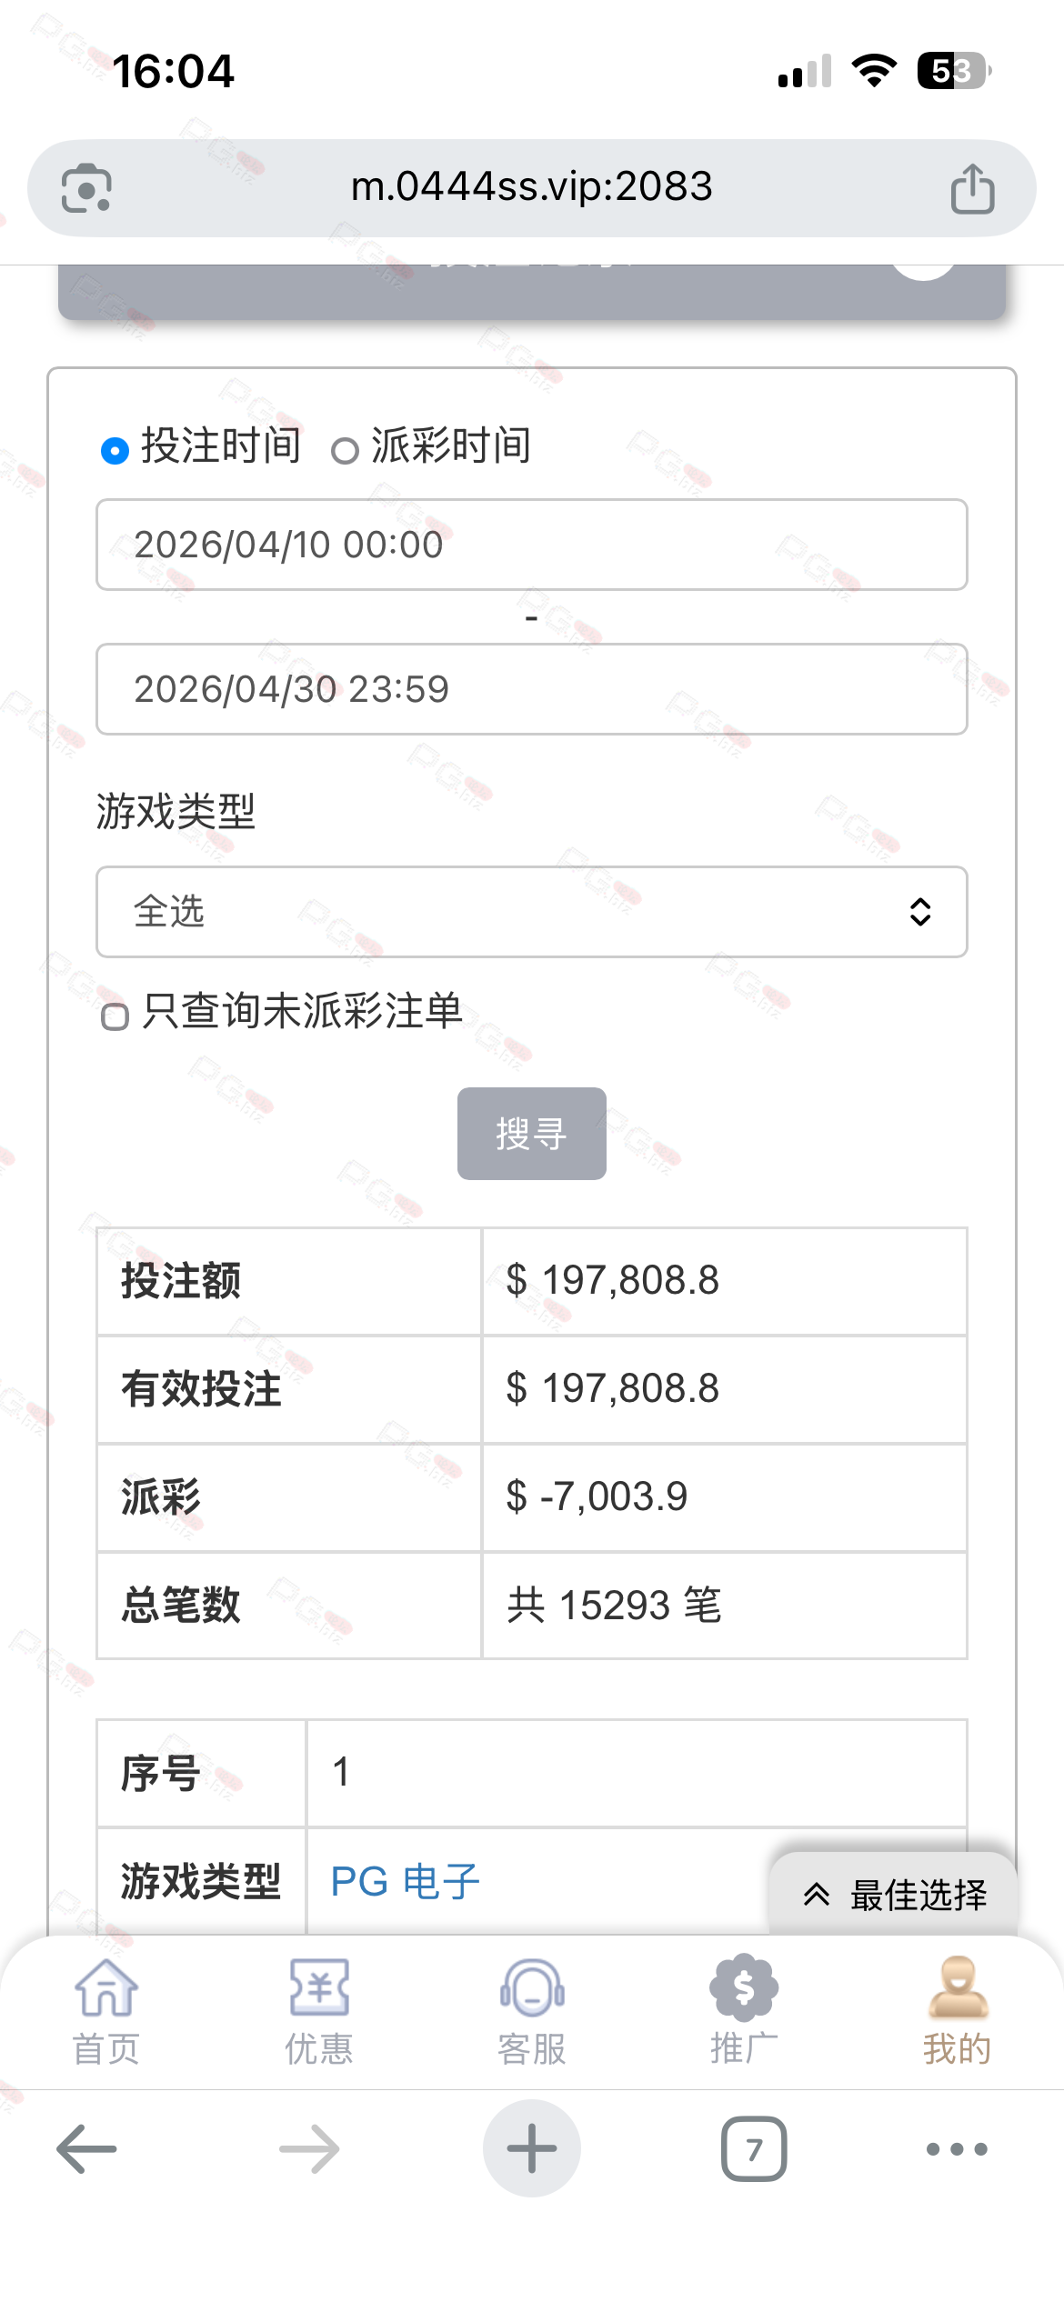Check the 只查询未派彩注单 checkbox
1064x2302 pixels.
pyautogui.click(x=115, y=1016)
